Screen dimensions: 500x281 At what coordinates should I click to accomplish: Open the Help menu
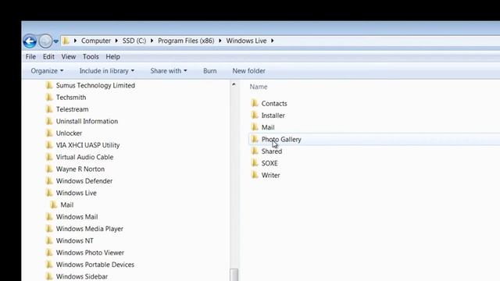pyautogui.click(x=112, y=57)
